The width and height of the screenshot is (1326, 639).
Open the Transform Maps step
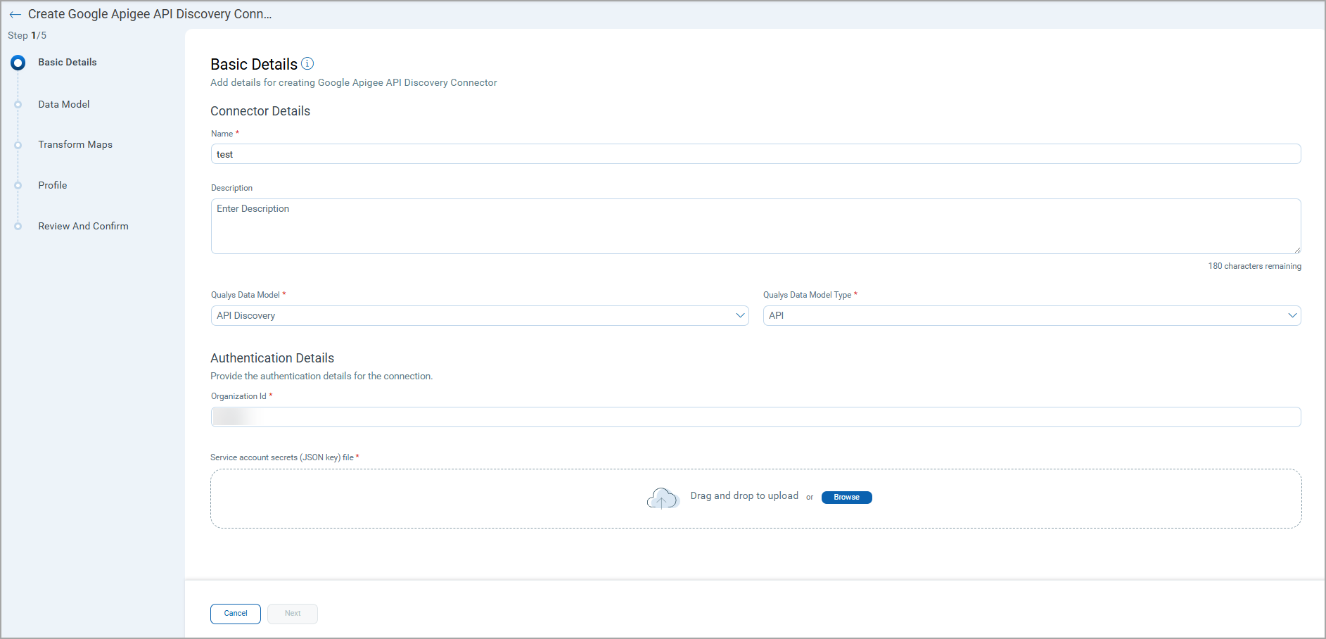[x=75, y=145]
